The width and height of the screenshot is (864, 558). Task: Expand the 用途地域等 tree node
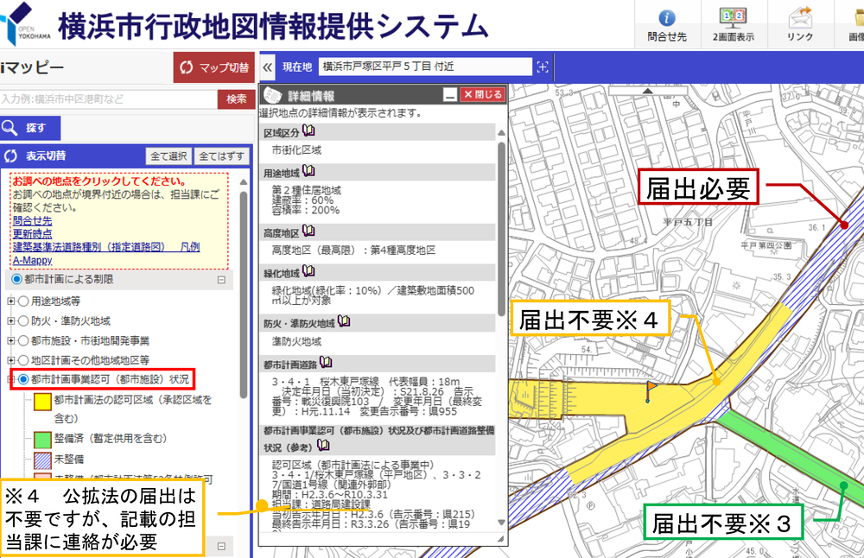click(x=11, y=301)
